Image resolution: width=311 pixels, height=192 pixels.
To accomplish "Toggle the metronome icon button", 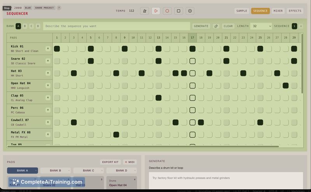I will point(144,11).
